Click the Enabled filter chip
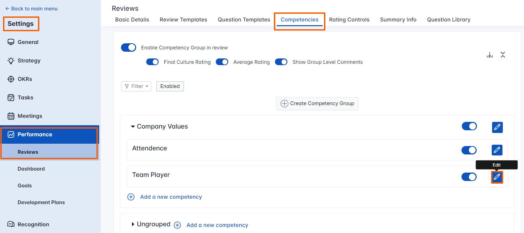The height and width of the screenshot is (233, 524). point(170,86)
